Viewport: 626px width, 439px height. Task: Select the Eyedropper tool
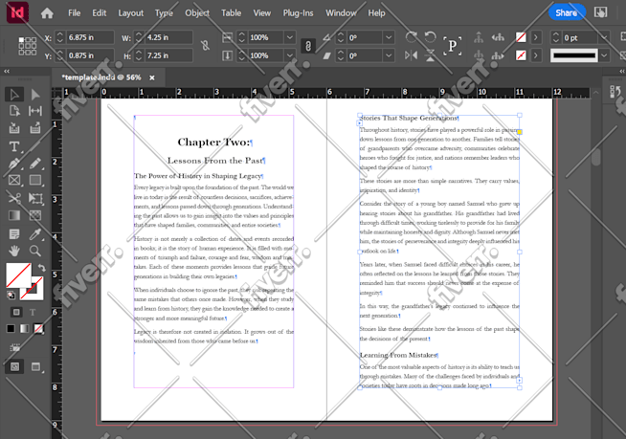coord(35,234)
